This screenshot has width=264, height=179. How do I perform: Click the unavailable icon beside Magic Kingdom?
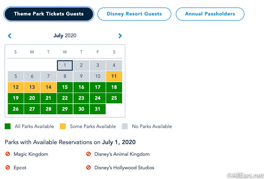(8, 154)
